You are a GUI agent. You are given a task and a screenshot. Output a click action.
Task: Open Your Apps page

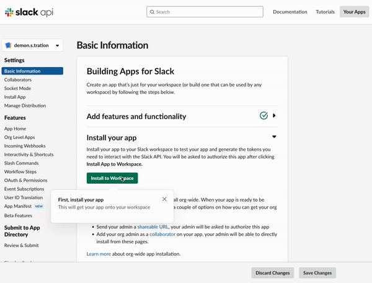coord(354,12)
